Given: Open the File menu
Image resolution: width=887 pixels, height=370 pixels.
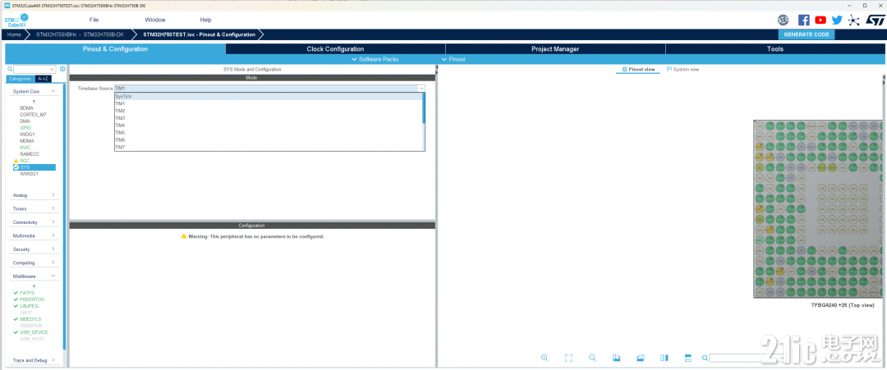Looking at the screenshot, I should (x=94, y=20).
